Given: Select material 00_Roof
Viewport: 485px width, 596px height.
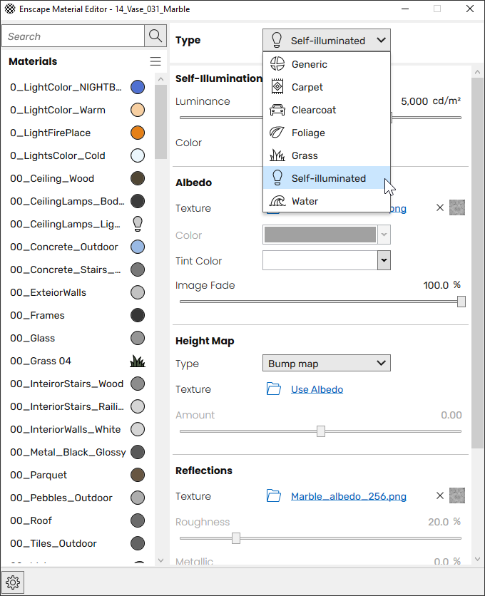Looking at the screenshot, I should pos(77,520).
